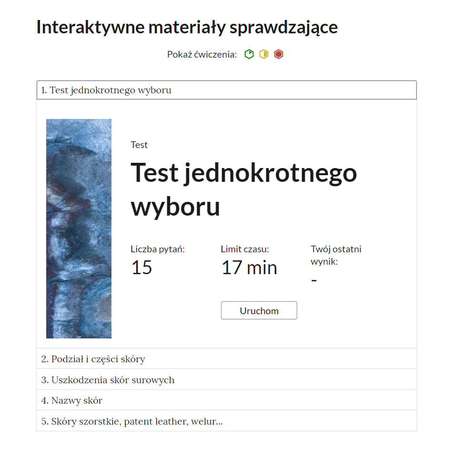Disable the yellow medium-difficulty filter

pyautogui.click(x=263, y=54)
